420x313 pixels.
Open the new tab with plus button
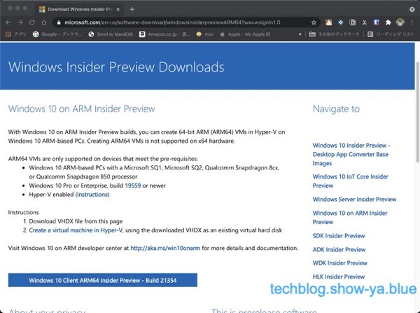click(132, 8)
